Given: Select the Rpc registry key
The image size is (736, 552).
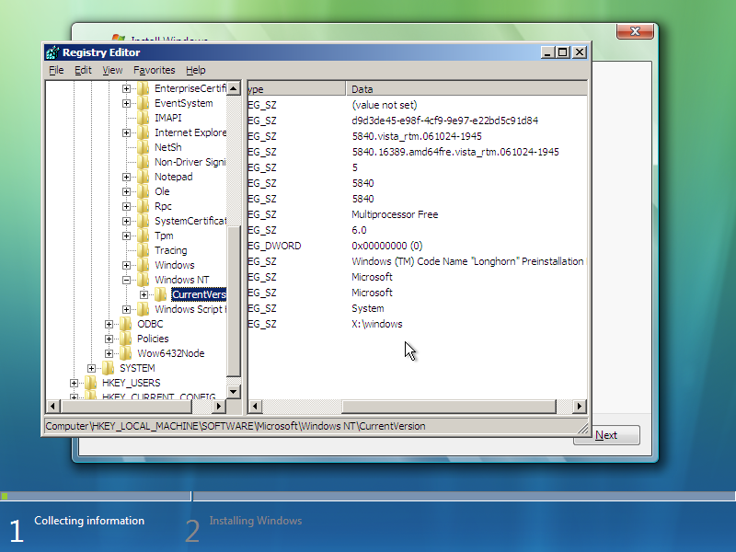Looking at the screenshot, I should 163,206.
